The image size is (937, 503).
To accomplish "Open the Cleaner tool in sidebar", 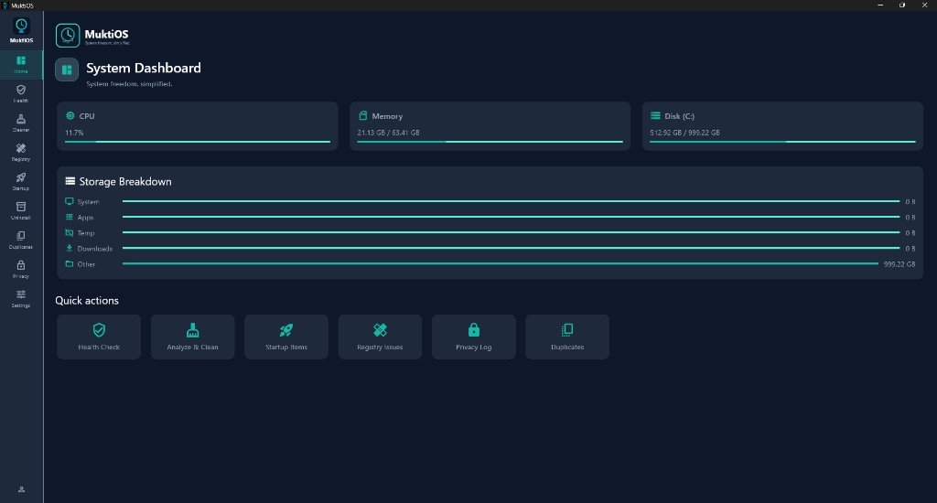I will click(21, 123).
